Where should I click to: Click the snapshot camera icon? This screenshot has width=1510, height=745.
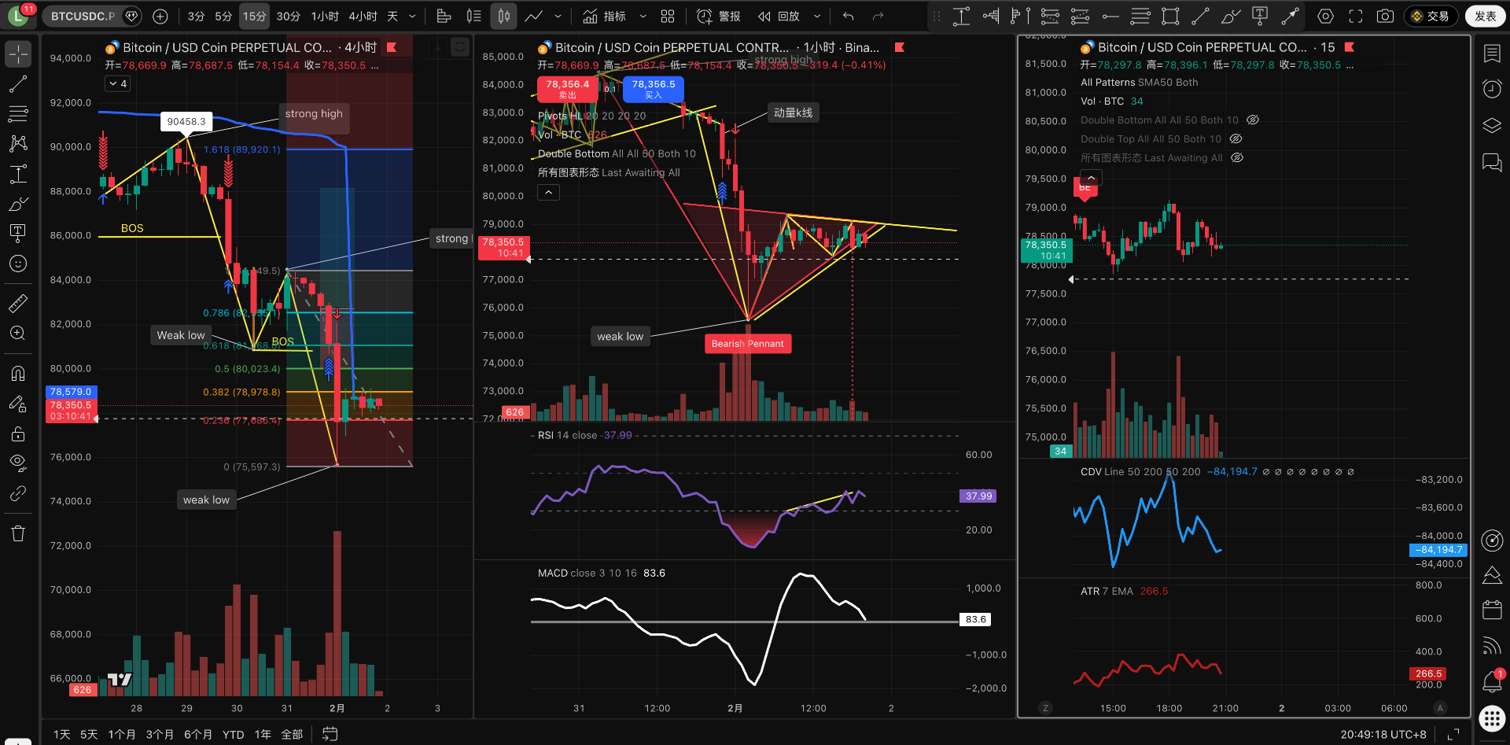(x=1385, y=16)
